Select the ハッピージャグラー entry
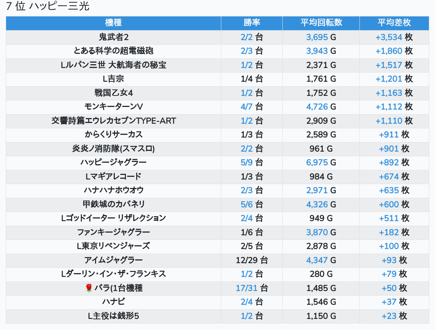This screenshot has height=330, width=435. click(x=113, y=162)
